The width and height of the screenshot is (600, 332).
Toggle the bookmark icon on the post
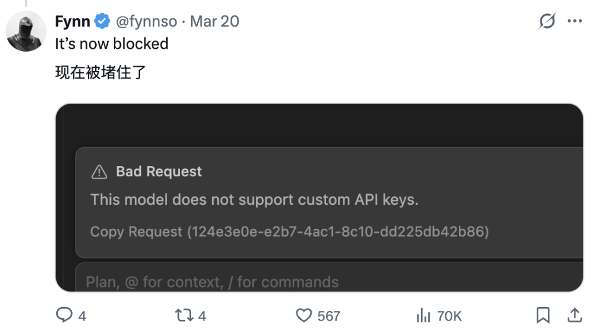(543, 316)
